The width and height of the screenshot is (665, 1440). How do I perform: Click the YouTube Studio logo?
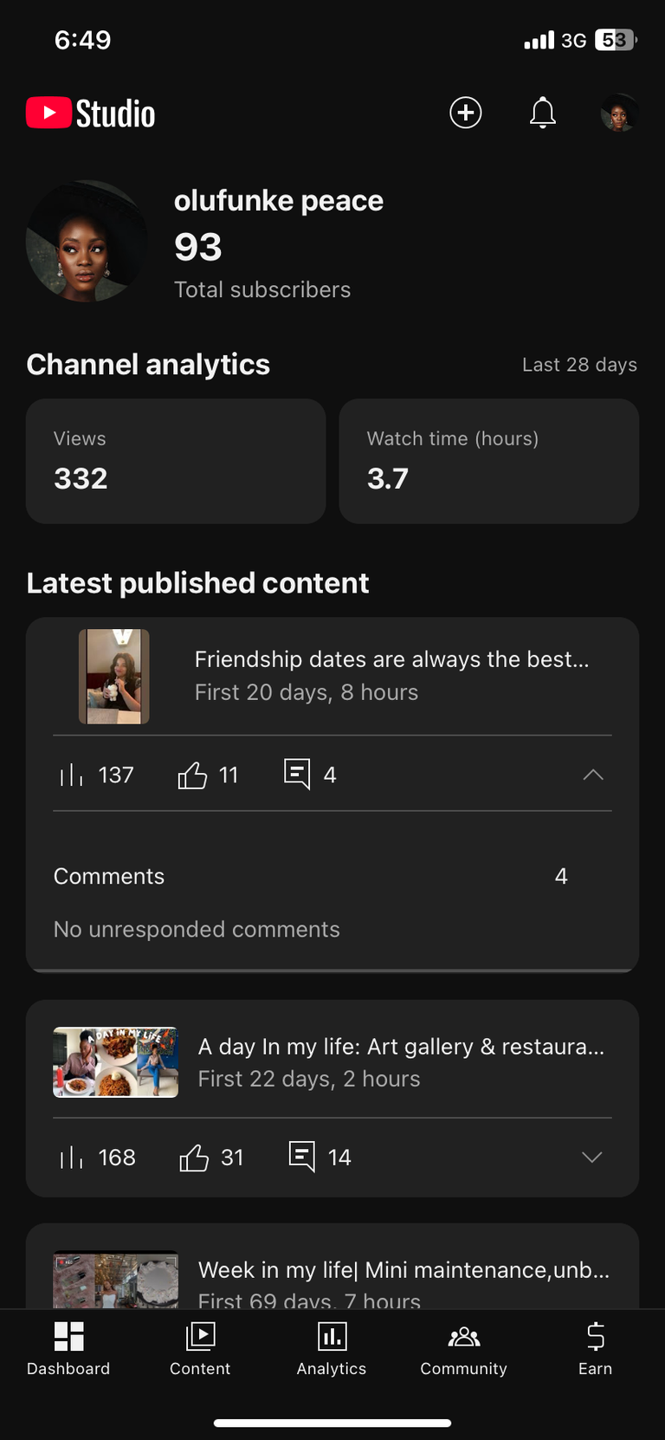91,114
